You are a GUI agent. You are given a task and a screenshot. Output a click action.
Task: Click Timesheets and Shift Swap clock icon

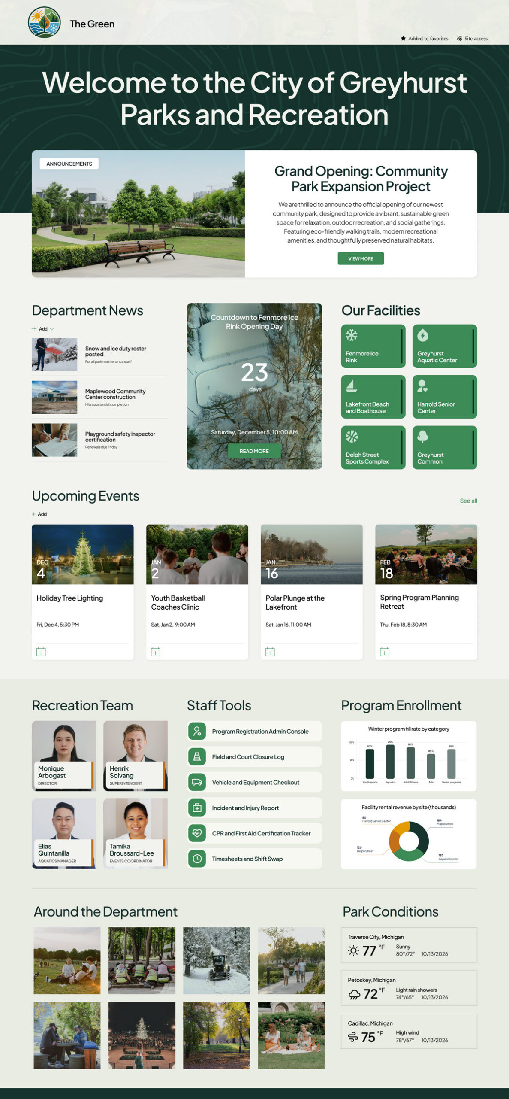coord(197,859)
